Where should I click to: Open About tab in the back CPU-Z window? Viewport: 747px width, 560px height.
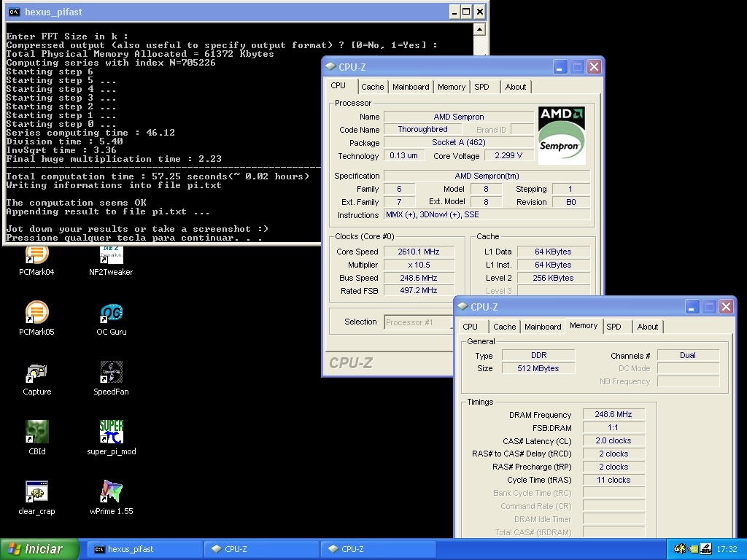(x=516, y=87)
